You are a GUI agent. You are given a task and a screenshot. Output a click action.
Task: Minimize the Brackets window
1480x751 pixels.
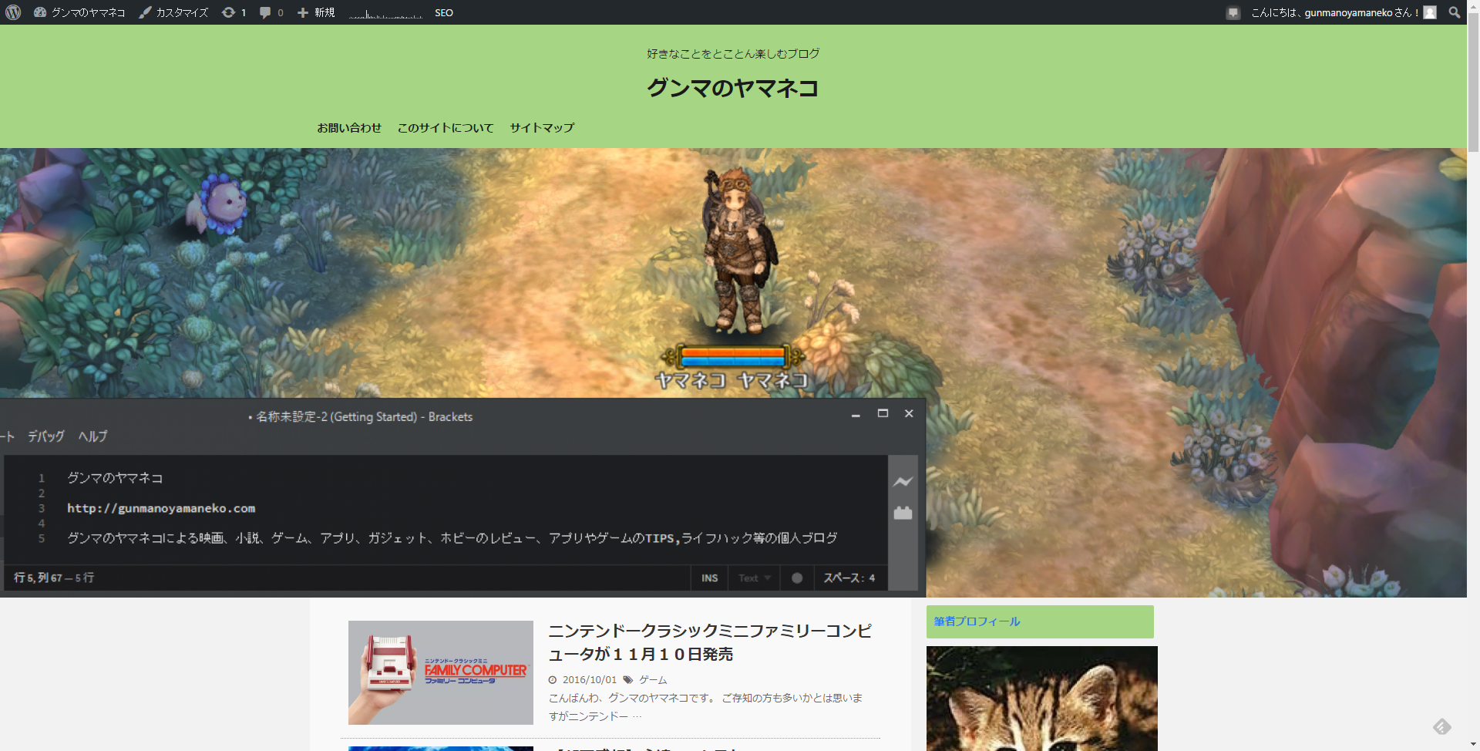856,414
